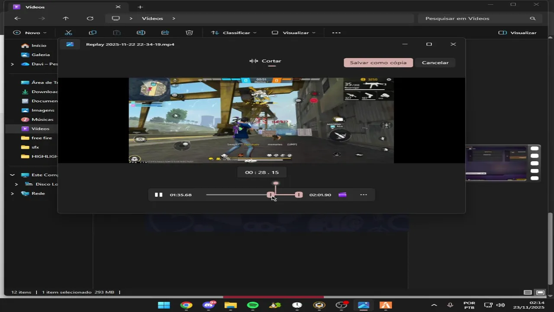Toggle the Visualizar preview pane button

point(517,32)
